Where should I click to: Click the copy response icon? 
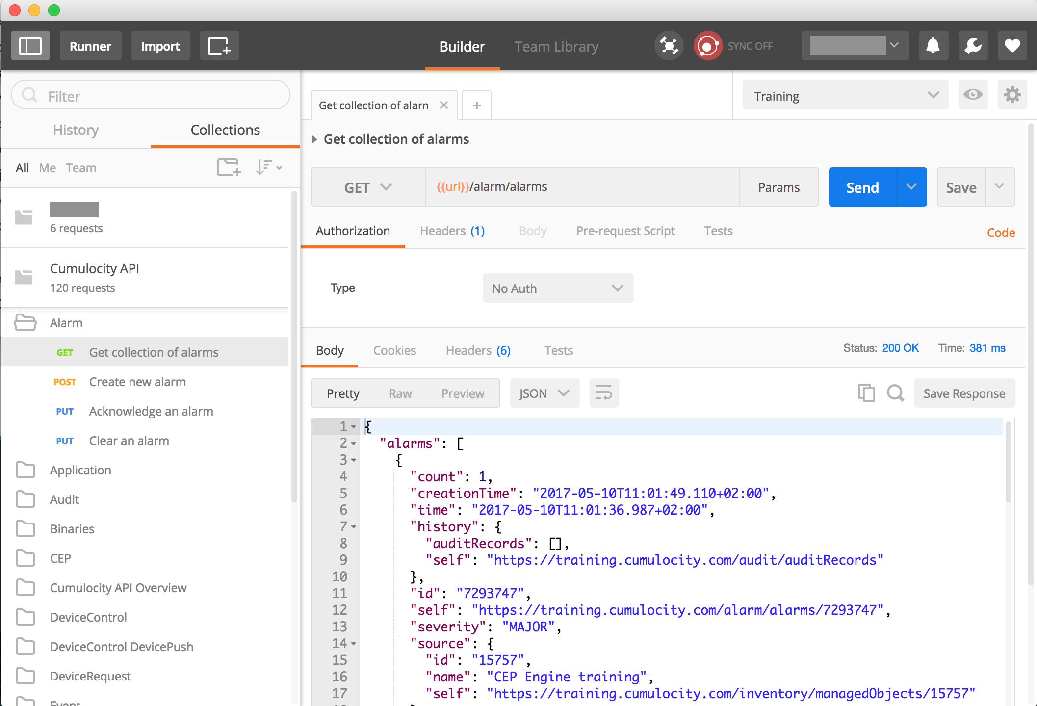tap(867, 393)
